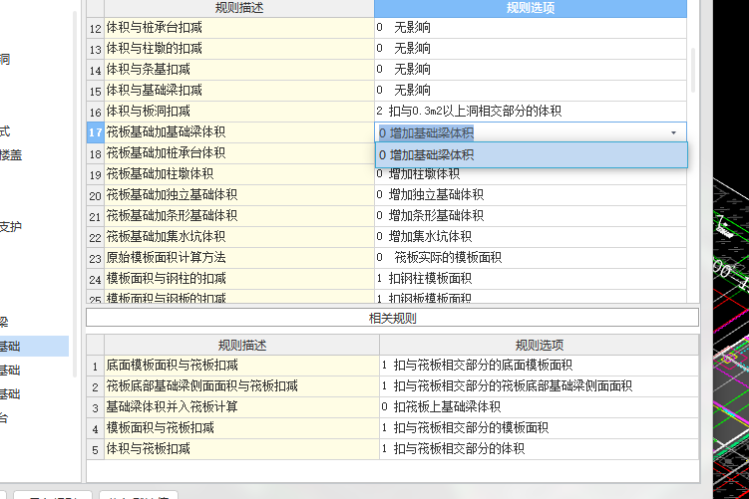Open the dropdown arrow on row 17 option
Screen dimensions: 749x499
point(673,132)
